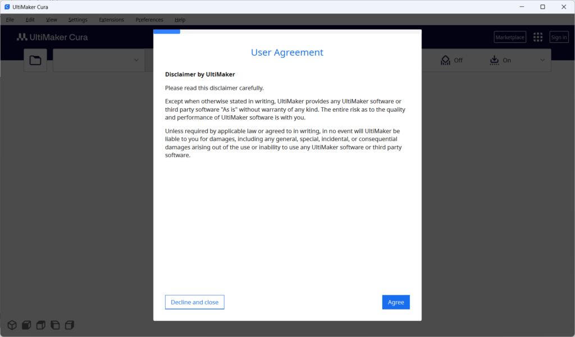Open the View menu

(x=51, y=20)
